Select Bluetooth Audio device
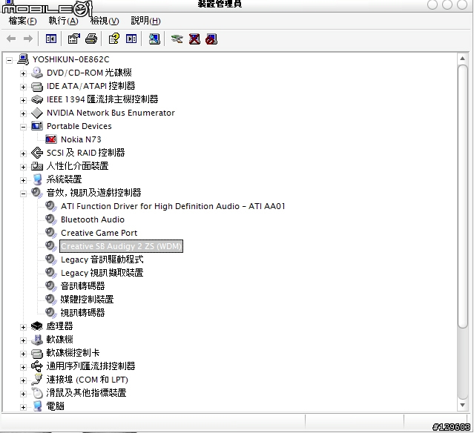This screenshot has width=474, height=433. click(93, 219)
